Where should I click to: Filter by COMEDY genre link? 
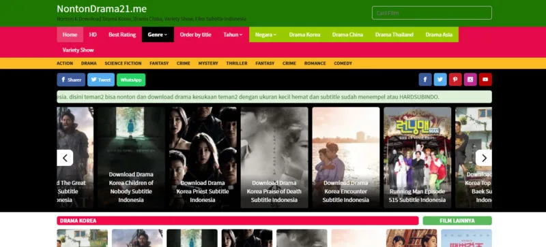pyautogui.click(x=343, y=63)
